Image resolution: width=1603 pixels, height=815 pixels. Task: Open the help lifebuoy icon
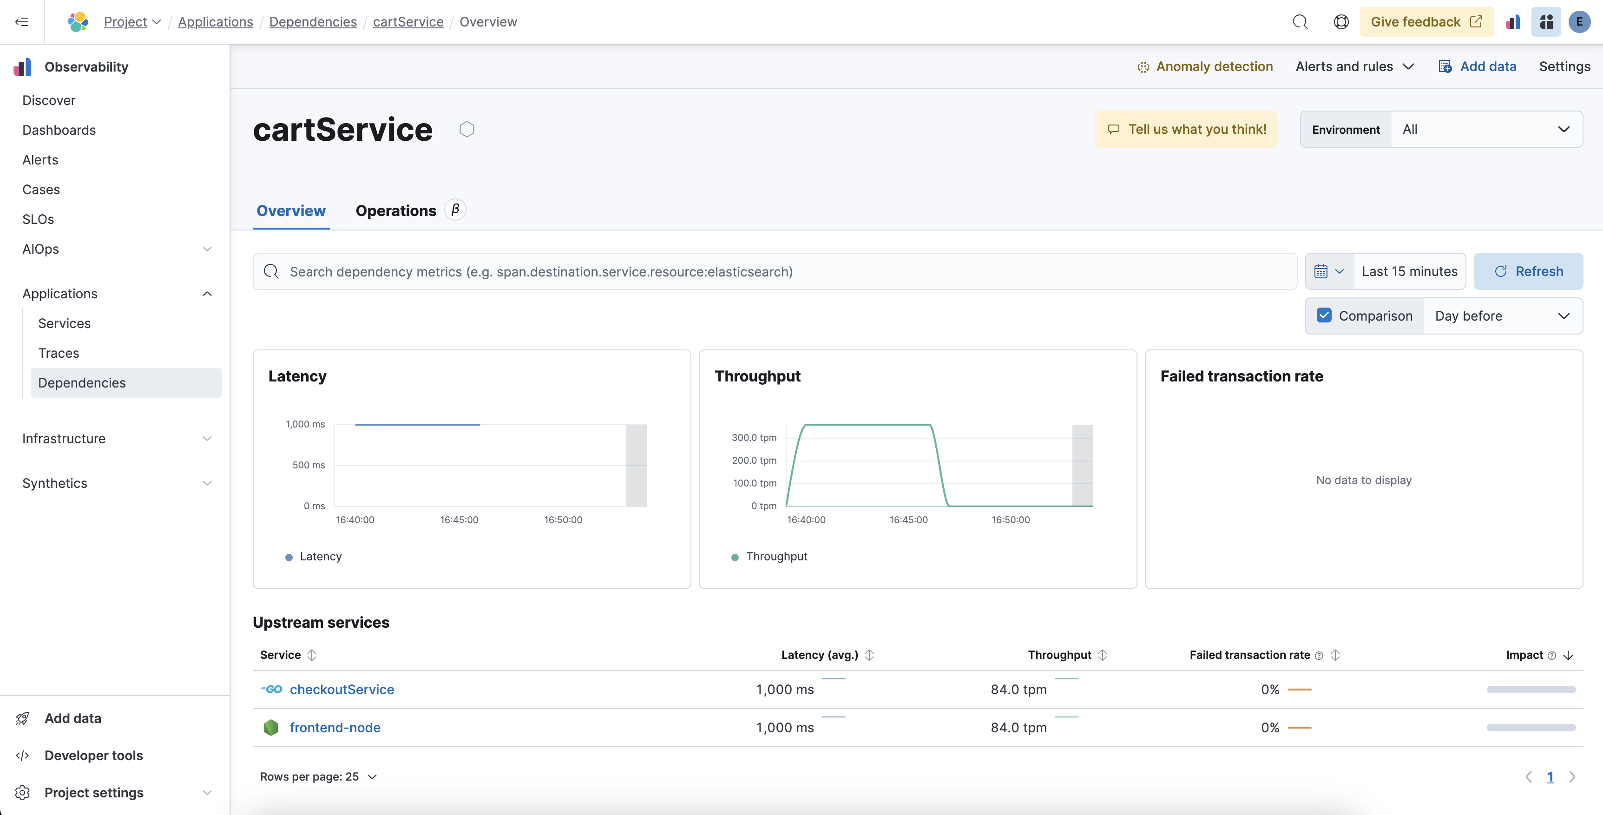[x=1341, y=22]
